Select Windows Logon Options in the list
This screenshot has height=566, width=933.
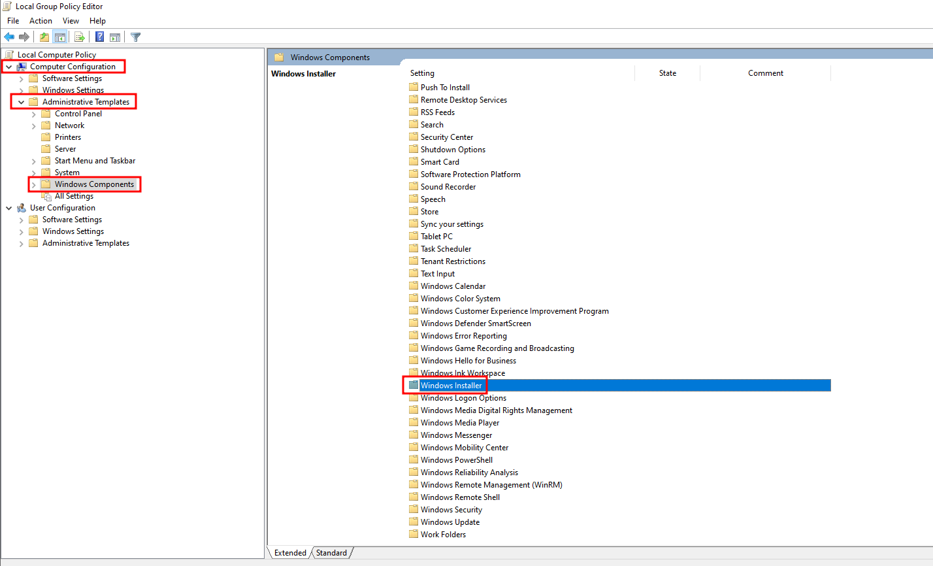[x=463, y=398]
